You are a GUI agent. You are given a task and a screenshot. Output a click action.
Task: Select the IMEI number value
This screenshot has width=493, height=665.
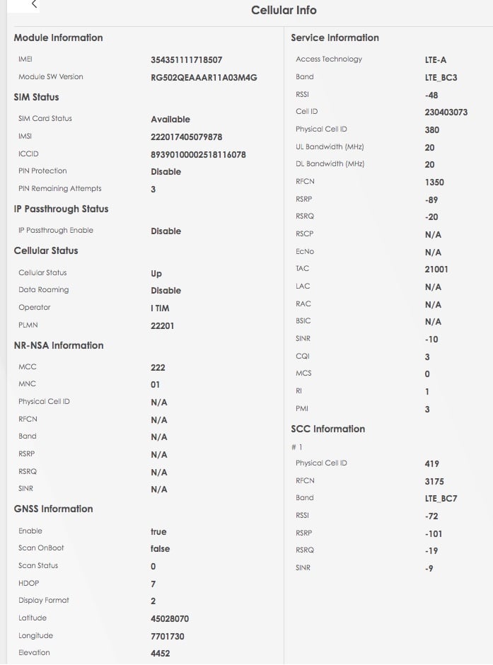click(187, 60)
